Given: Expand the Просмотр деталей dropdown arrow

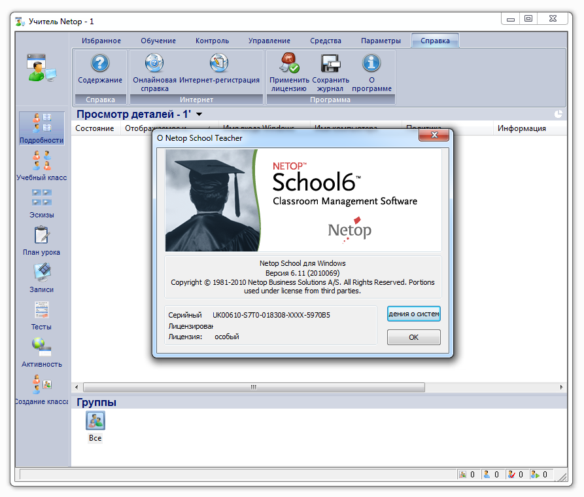Looking at the screenshot, I should [199, 115].
